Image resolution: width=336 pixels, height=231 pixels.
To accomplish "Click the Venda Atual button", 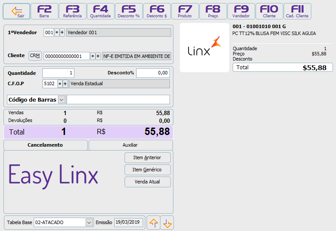I will tap(147, 182).
